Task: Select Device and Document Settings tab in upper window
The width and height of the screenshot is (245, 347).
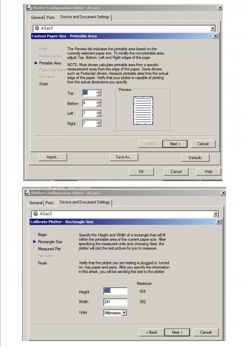Action: tap(85, 17)
